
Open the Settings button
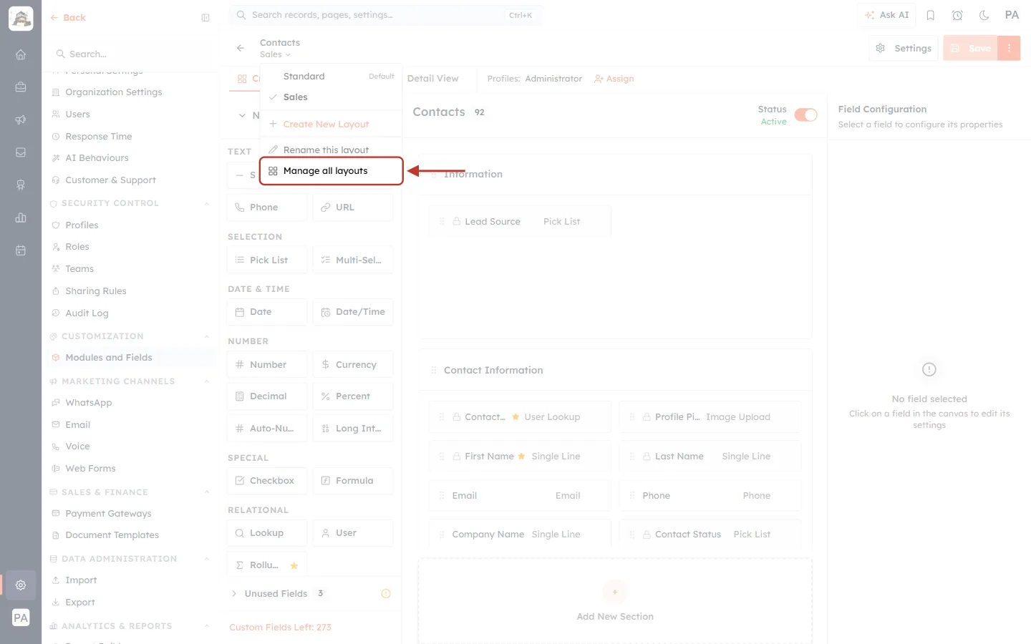point(904,48)
